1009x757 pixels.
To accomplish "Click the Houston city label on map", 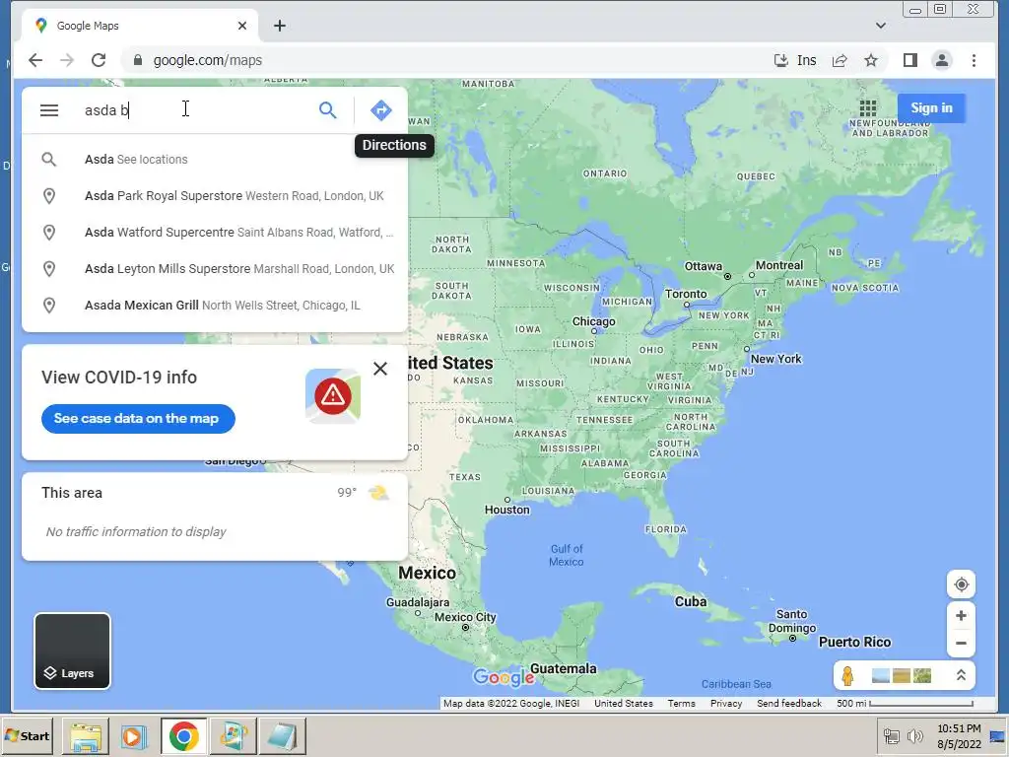I will pos(507,510).
